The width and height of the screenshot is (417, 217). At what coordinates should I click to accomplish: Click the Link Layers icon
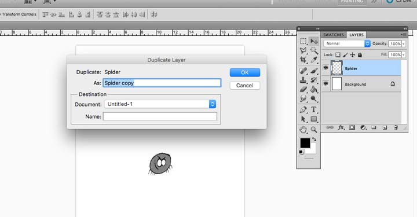[x=330, y=127]
